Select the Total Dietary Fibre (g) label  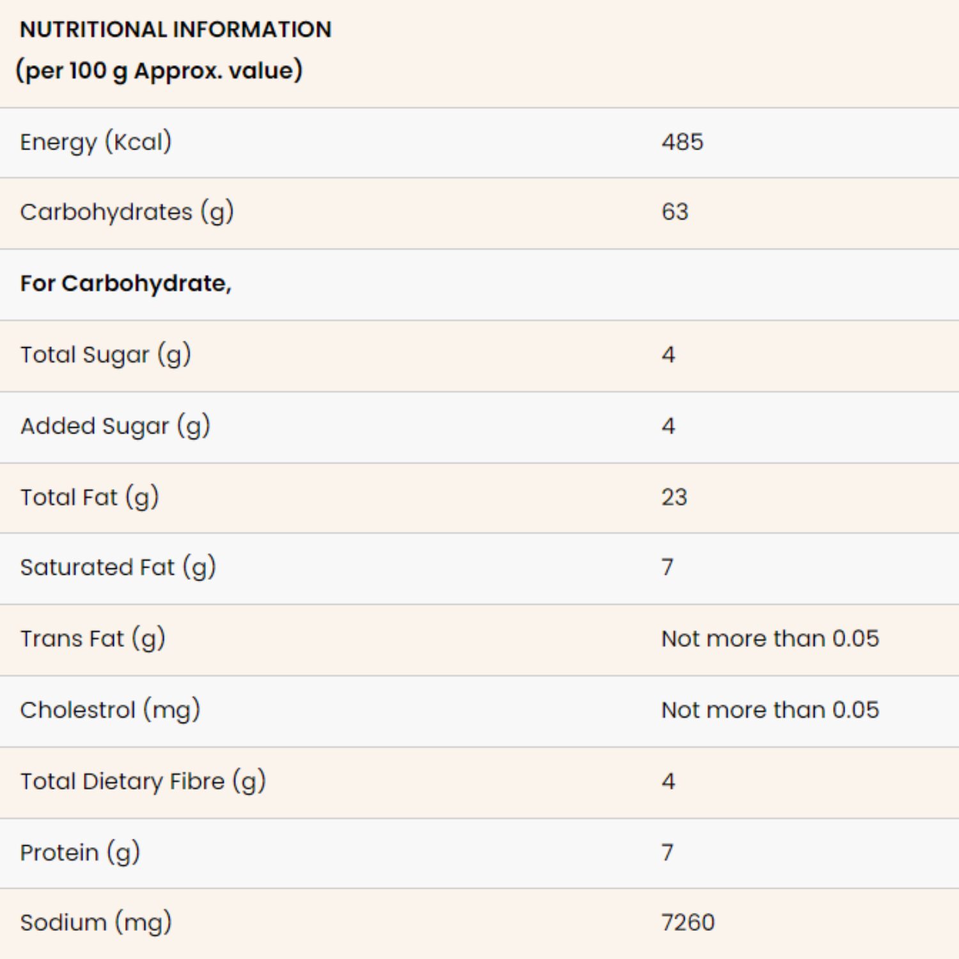(x=143, y=781)
